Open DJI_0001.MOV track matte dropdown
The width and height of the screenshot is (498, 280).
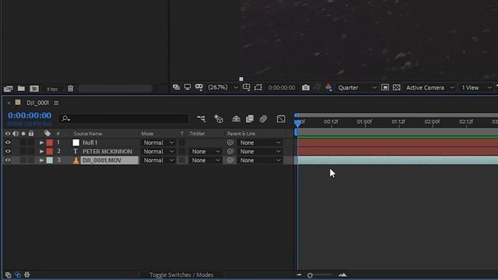[x=205, y=160]
